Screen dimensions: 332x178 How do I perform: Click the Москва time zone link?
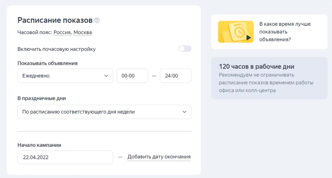[x=83, y=33]
